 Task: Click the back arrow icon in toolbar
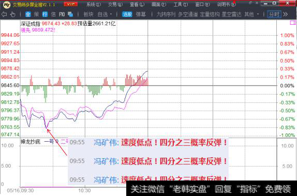point(4,14)
